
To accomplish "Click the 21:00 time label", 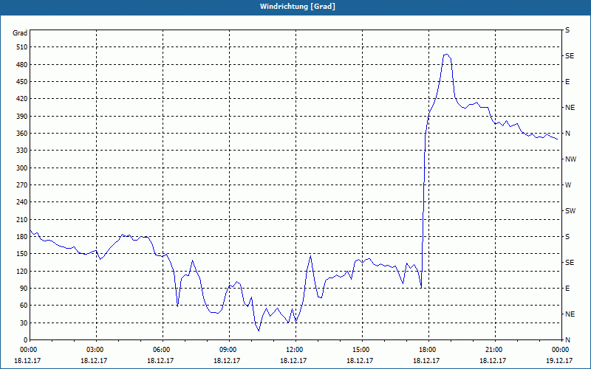I will tap(494, 349).
